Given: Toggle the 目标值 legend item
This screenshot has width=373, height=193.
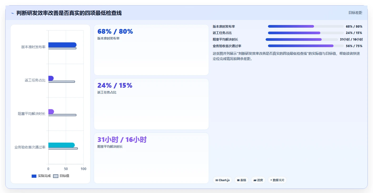Looking at the screenshot, I should [x=61, y=176].
